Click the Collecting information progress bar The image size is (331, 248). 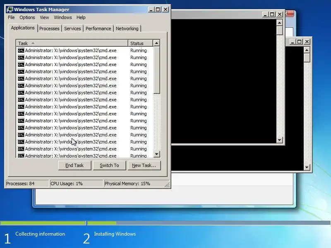43,223
